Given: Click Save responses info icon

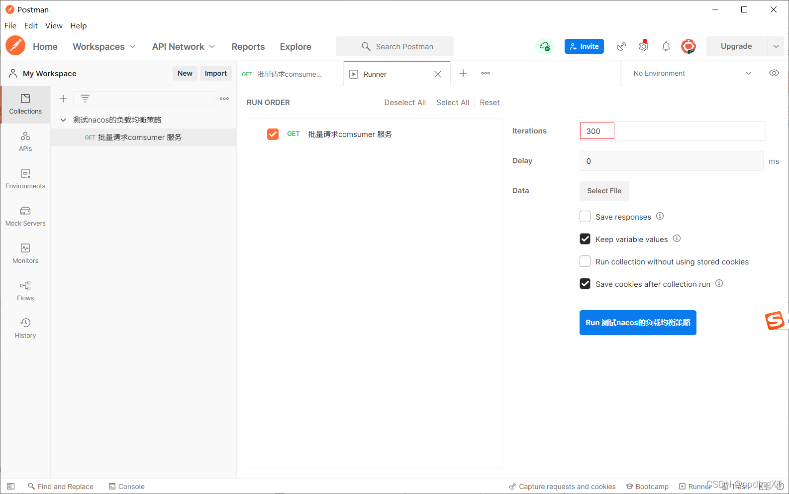Looking at the screenshot, I should pyautogui.click(x=660, y=216).
